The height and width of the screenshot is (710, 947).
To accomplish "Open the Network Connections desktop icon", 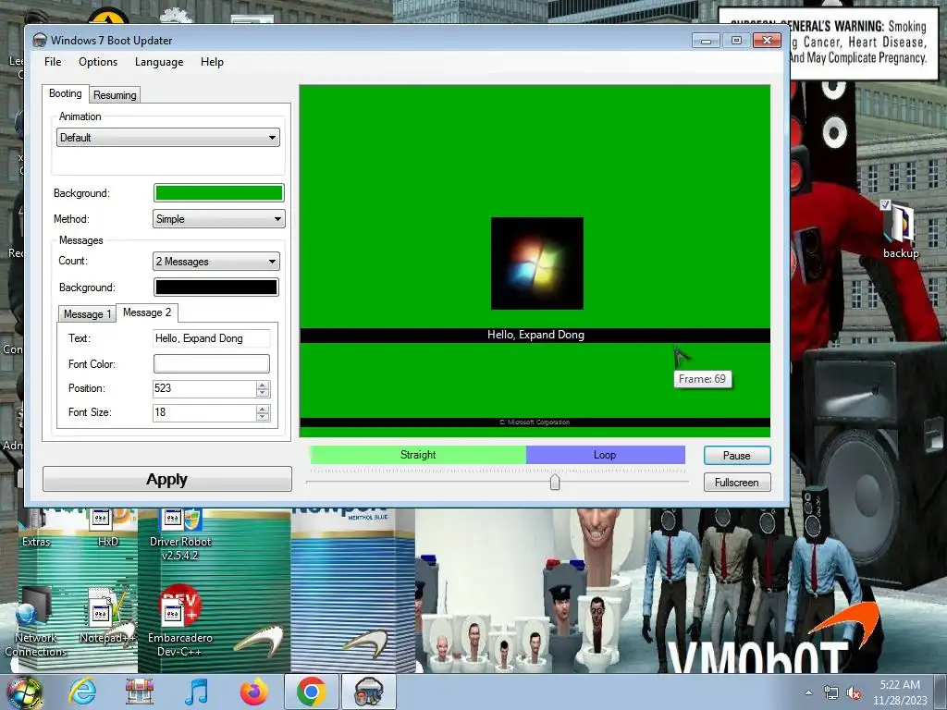I will pyautogui.click(x=36, y=622).
